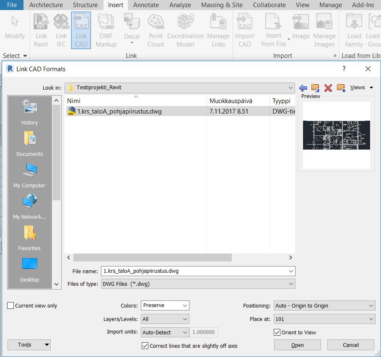Open the Layers/Levels dropdown
Viewport: 381px width, 357px height.
tap(165, 319)
